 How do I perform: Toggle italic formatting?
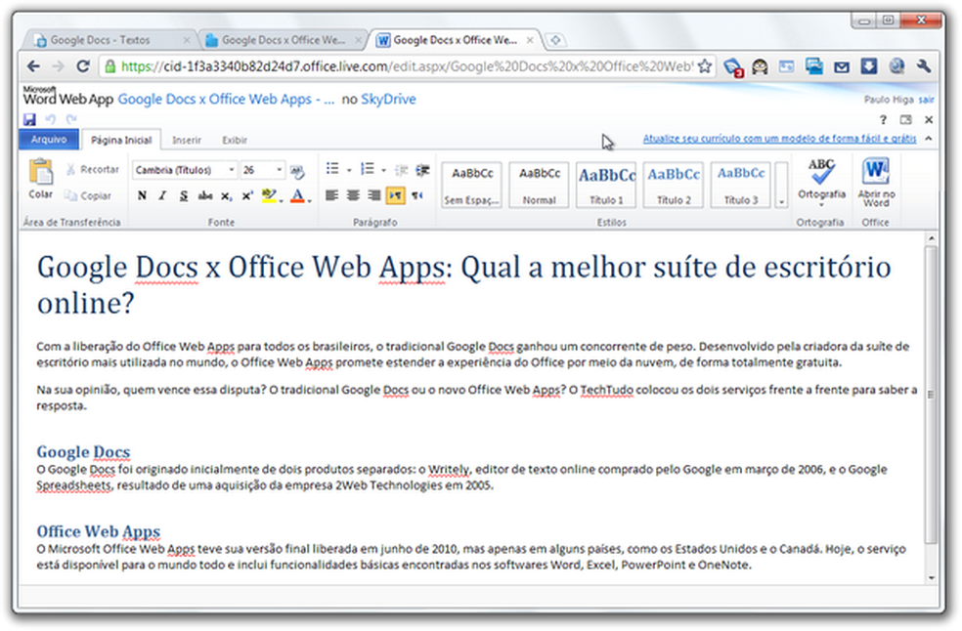click(x=162, y=195)
